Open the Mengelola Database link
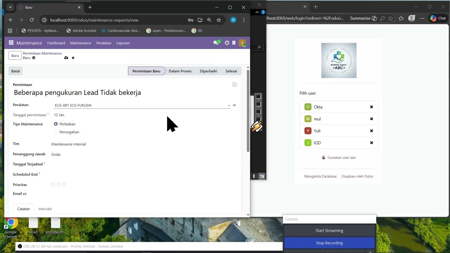Screen dimensions: 450x253 pyautogui.click(x=320, y=176)
